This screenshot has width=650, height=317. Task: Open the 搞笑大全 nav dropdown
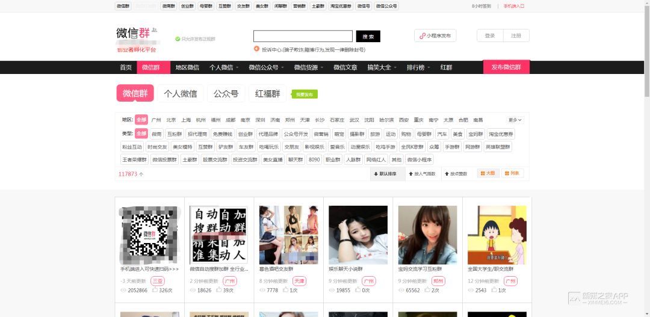point(382,67)
